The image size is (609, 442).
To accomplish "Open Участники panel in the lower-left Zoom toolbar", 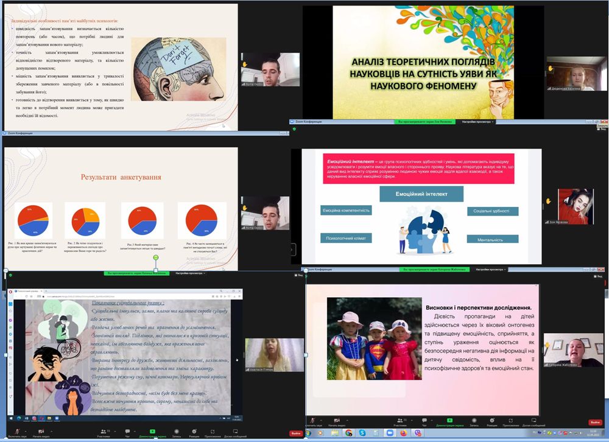I will point(104,433).
